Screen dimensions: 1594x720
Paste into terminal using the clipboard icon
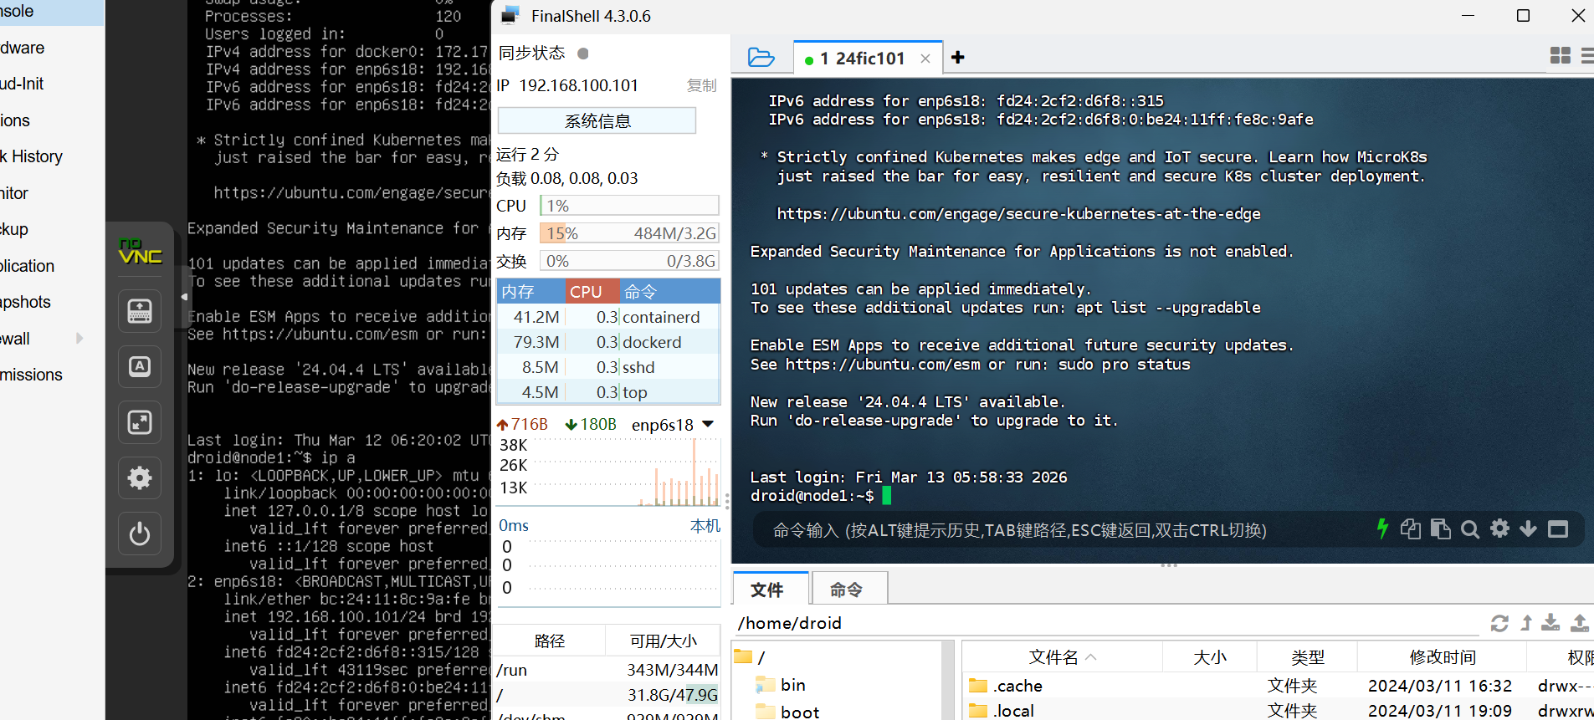1440,529
